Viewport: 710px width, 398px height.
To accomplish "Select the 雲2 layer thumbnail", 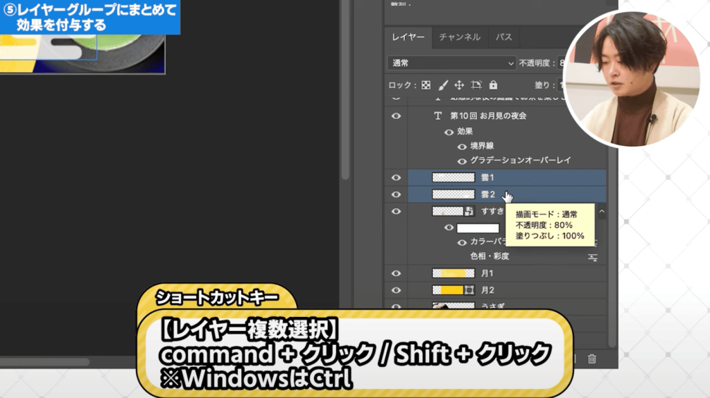I will (453, 195).
